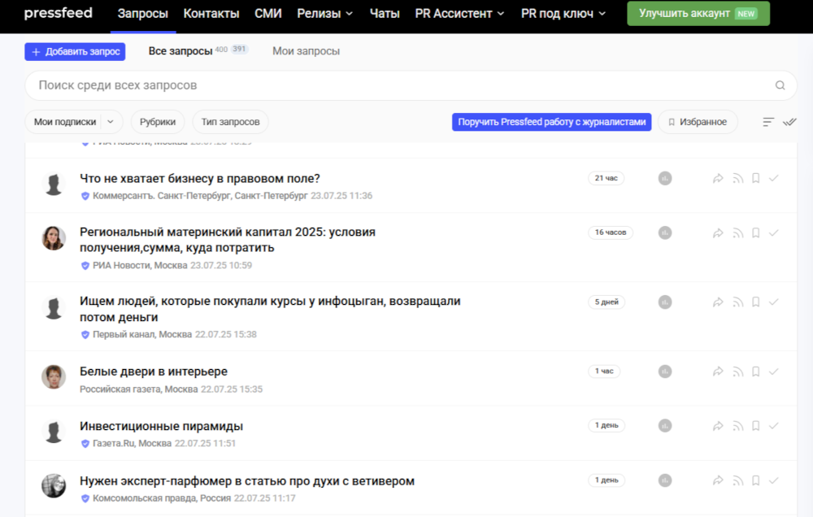Share the 'Что не хватает бизнесу' request
Viewport: 813px width, 517px height.
click(x=718, y=178)
